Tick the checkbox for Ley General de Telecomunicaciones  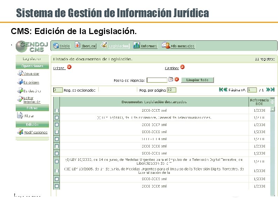click(x=57, y=118)
